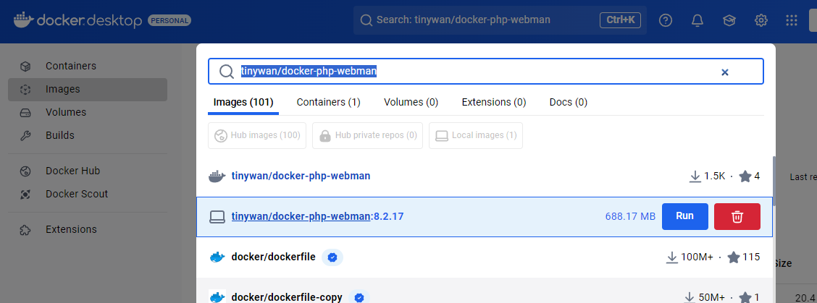Switch to the Images (101) tab
Viewport: 817px width, 303px height.
coord(243,102)
